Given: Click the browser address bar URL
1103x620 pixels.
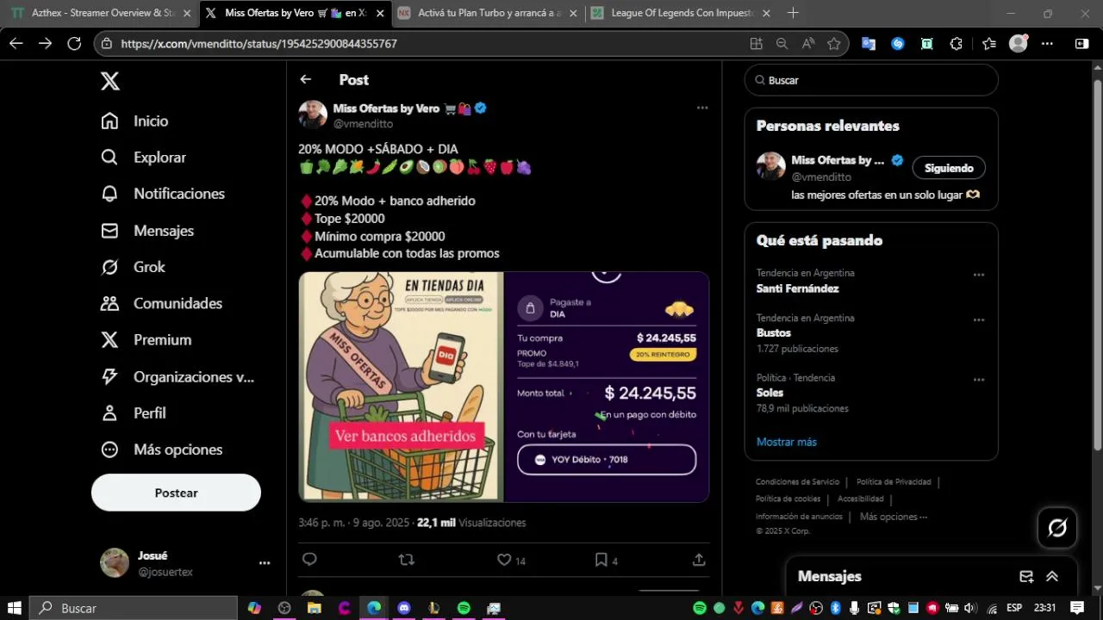Looking at the screenshot, I should [x=259, y=43].
